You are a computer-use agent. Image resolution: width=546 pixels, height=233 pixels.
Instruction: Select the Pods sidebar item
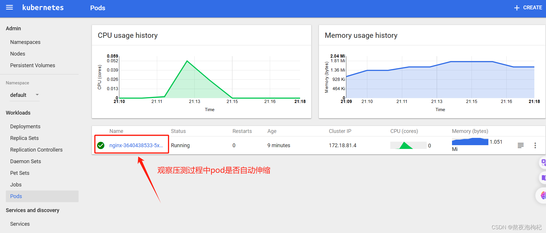click(42, 196)
